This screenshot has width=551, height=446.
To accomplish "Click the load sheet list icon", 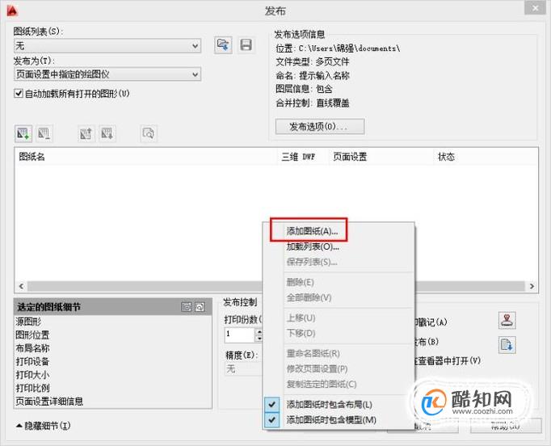I will 223,45.
